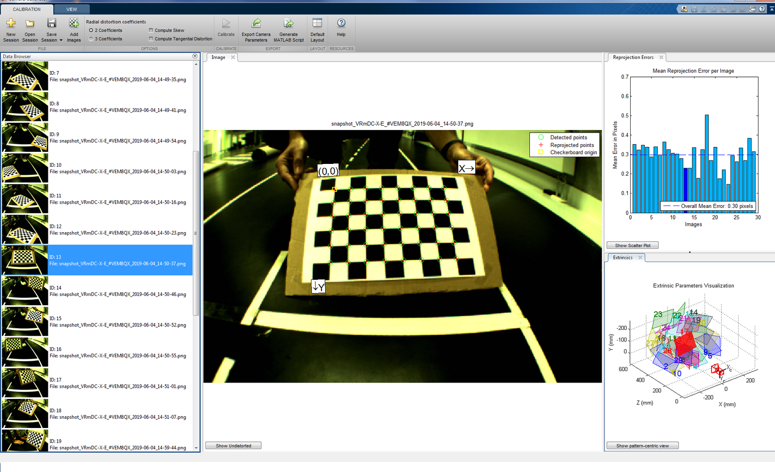Click Generate MATLAB Script icon

click(289, 24)
